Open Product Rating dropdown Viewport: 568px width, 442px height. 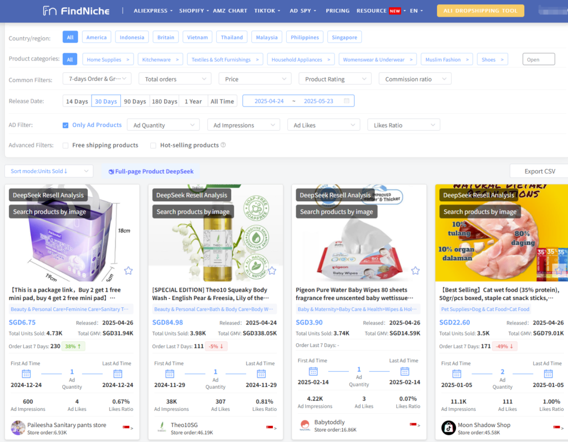point(335,79)
